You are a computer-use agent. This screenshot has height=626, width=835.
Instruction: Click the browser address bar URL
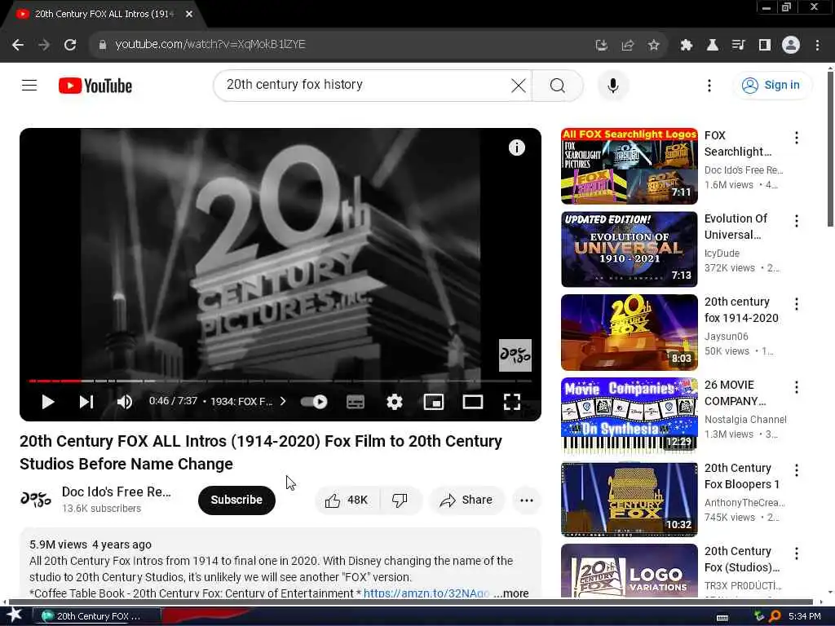pos(210,44)
